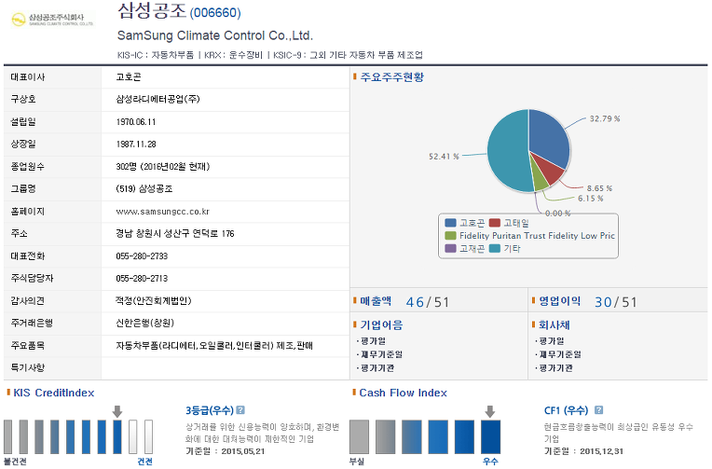Click the arrow marker above KIS CreditIndex bars
The image size is (712, 469).
116,411
